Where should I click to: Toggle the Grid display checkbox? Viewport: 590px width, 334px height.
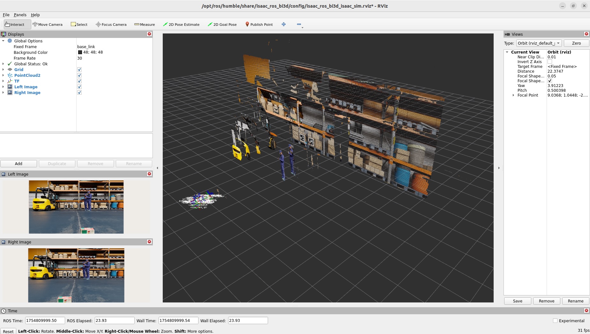click(x=79, y=69)
